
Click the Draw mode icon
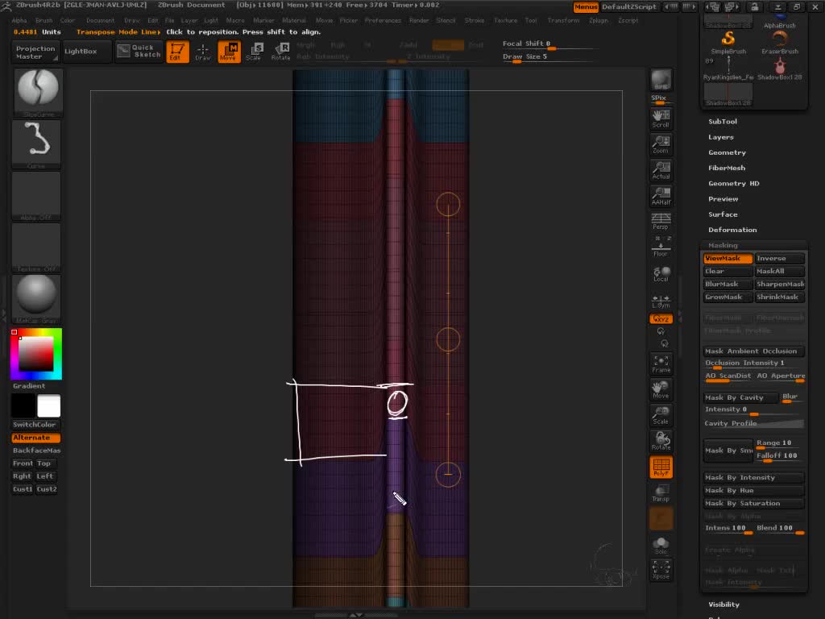(203, 52)
